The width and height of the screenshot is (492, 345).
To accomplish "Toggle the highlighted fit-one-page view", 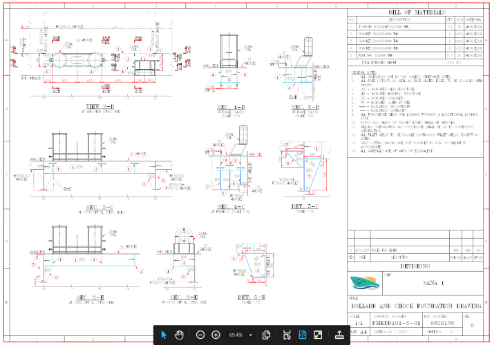I will (302, 335).
